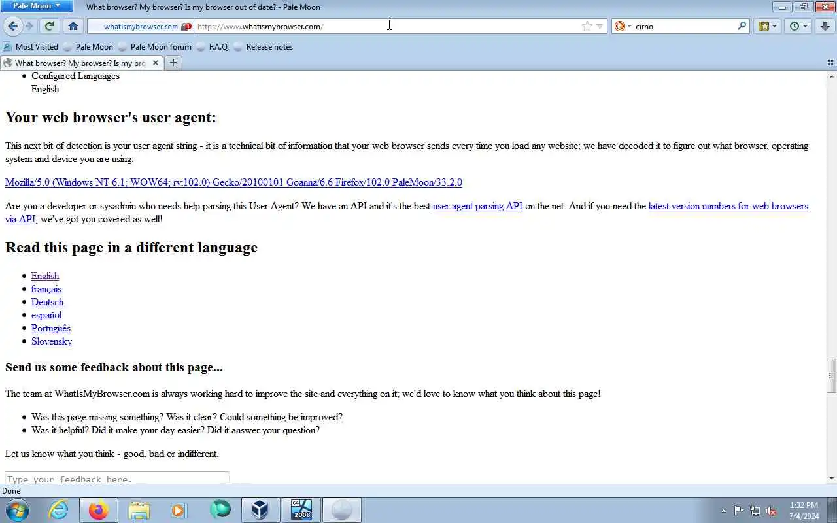Image resolution: width=837 pixels, height=523 pixels.
Task: Select the 'Send us some feedback' heading
Action: pyautogui.click(x=114, y=367)
